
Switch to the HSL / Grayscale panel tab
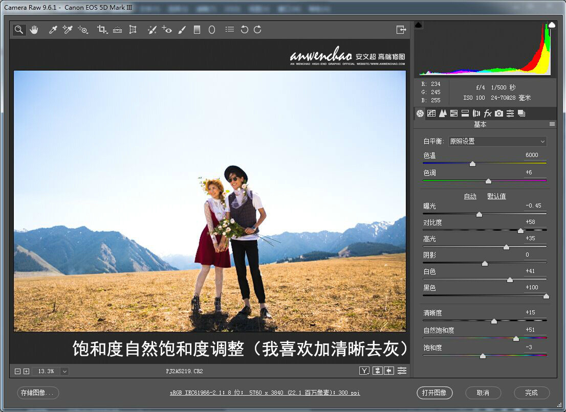(454, 113)
